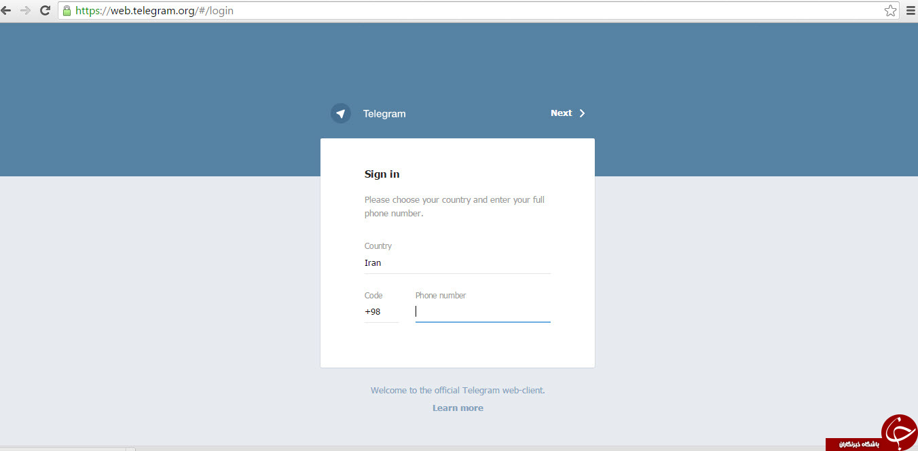The image size is (918, 451).
Task: Click the Phone number label
Action: (441, 296)
